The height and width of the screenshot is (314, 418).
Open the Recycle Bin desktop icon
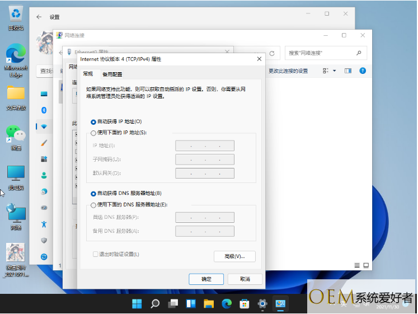click(16, 16)
